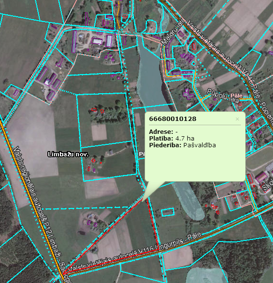Click the elongated pond below the popup
273x283 pixels.
188,200
